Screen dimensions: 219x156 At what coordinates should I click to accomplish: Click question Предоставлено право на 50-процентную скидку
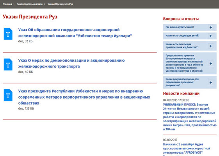pos(184,63)
